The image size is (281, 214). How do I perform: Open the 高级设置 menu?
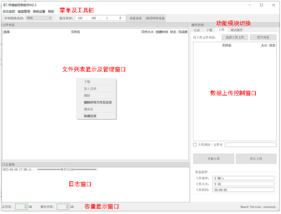39,12
